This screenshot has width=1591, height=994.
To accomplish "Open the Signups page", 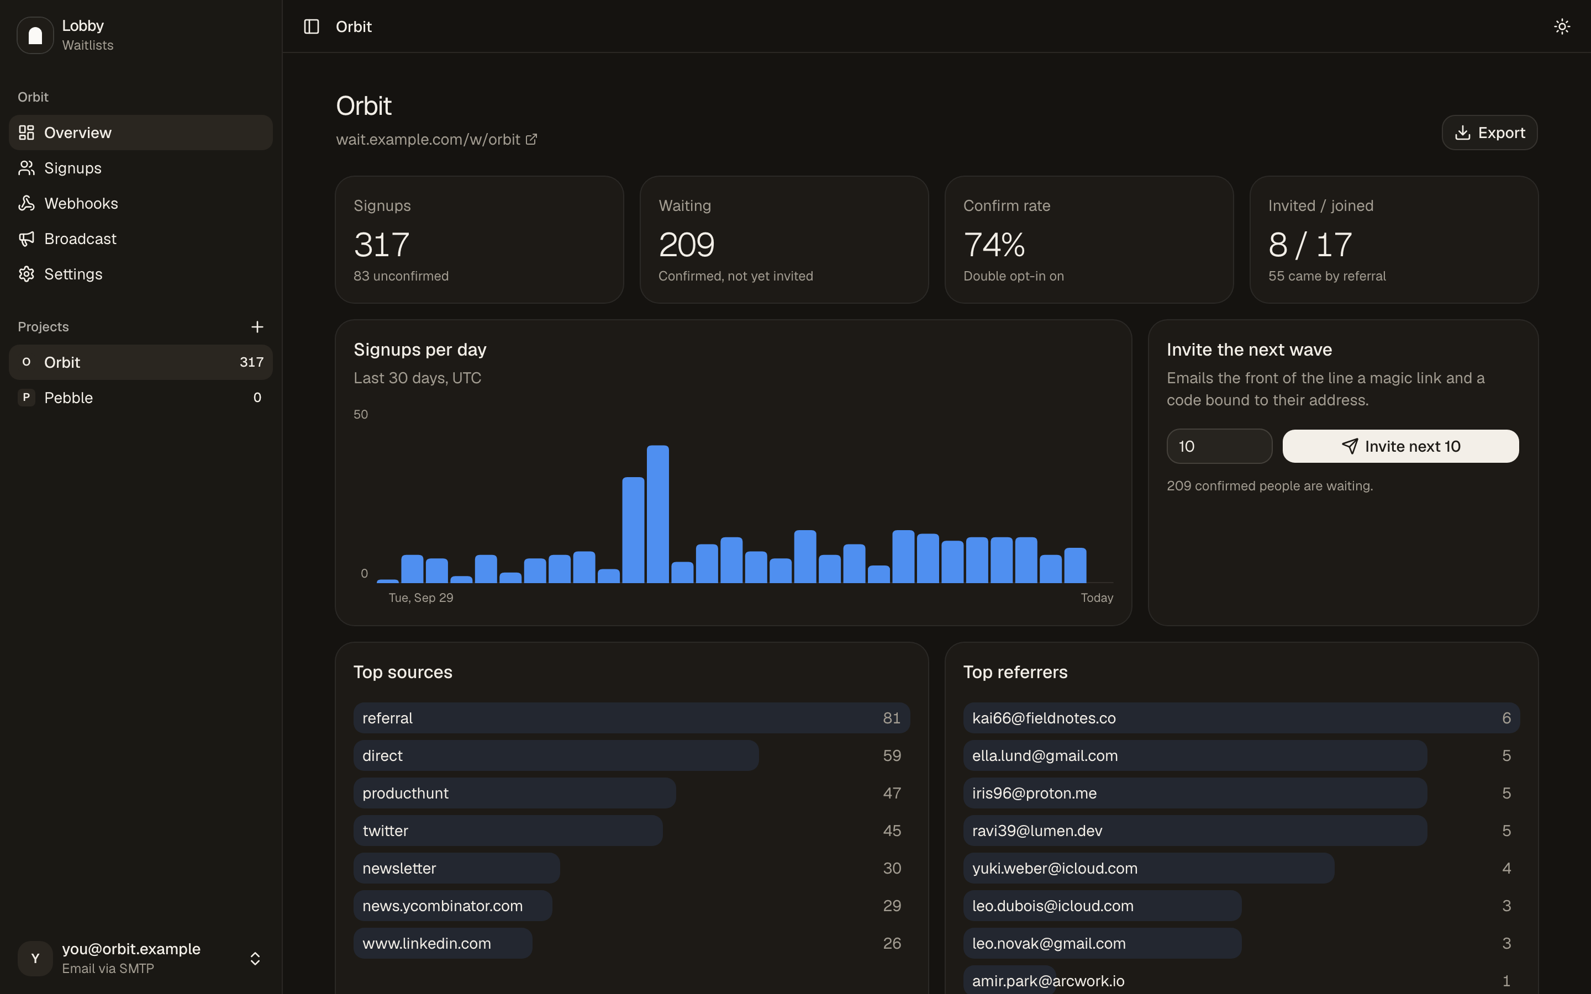I will pyautogui.click(x=141, y=168).
